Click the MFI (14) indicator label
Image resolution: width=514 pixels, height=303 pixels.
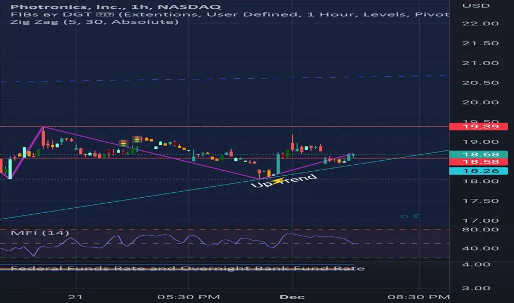click(x=40, y=233)
